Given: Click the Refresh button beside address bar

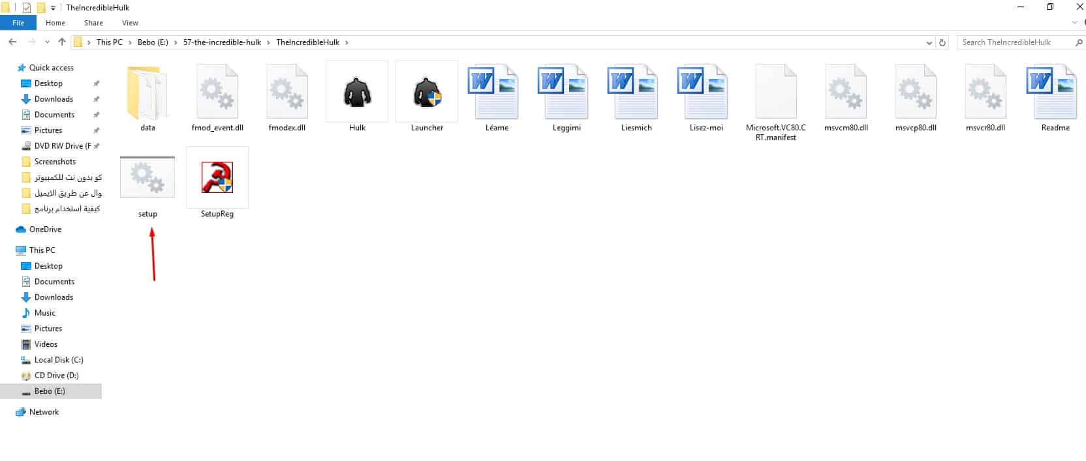Looking at the screenshot, I should (x=942, y=42).
